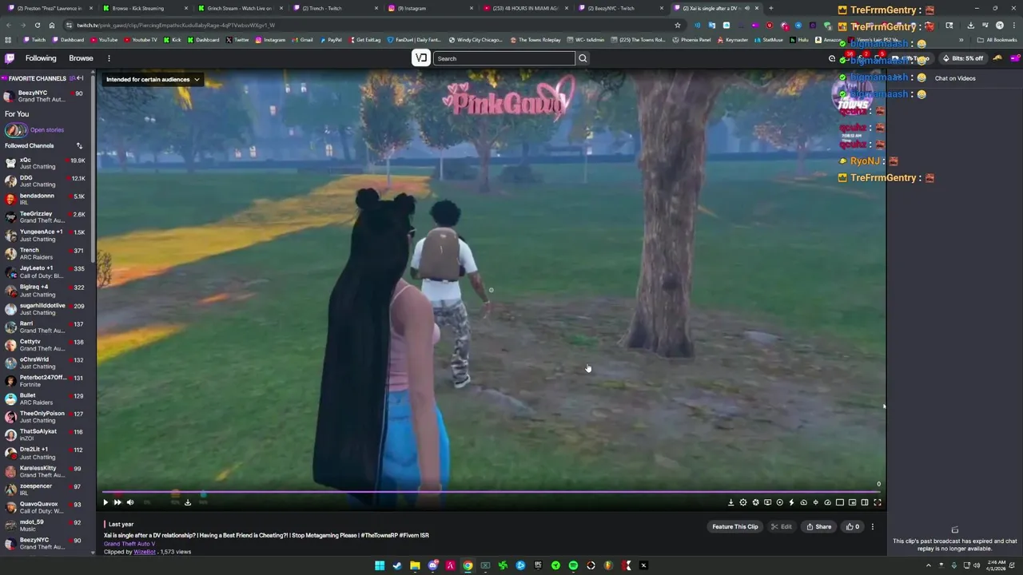Seek on the clip progress bar
The width and height of the screenshot is (1023, 575).
coord(490,492)
